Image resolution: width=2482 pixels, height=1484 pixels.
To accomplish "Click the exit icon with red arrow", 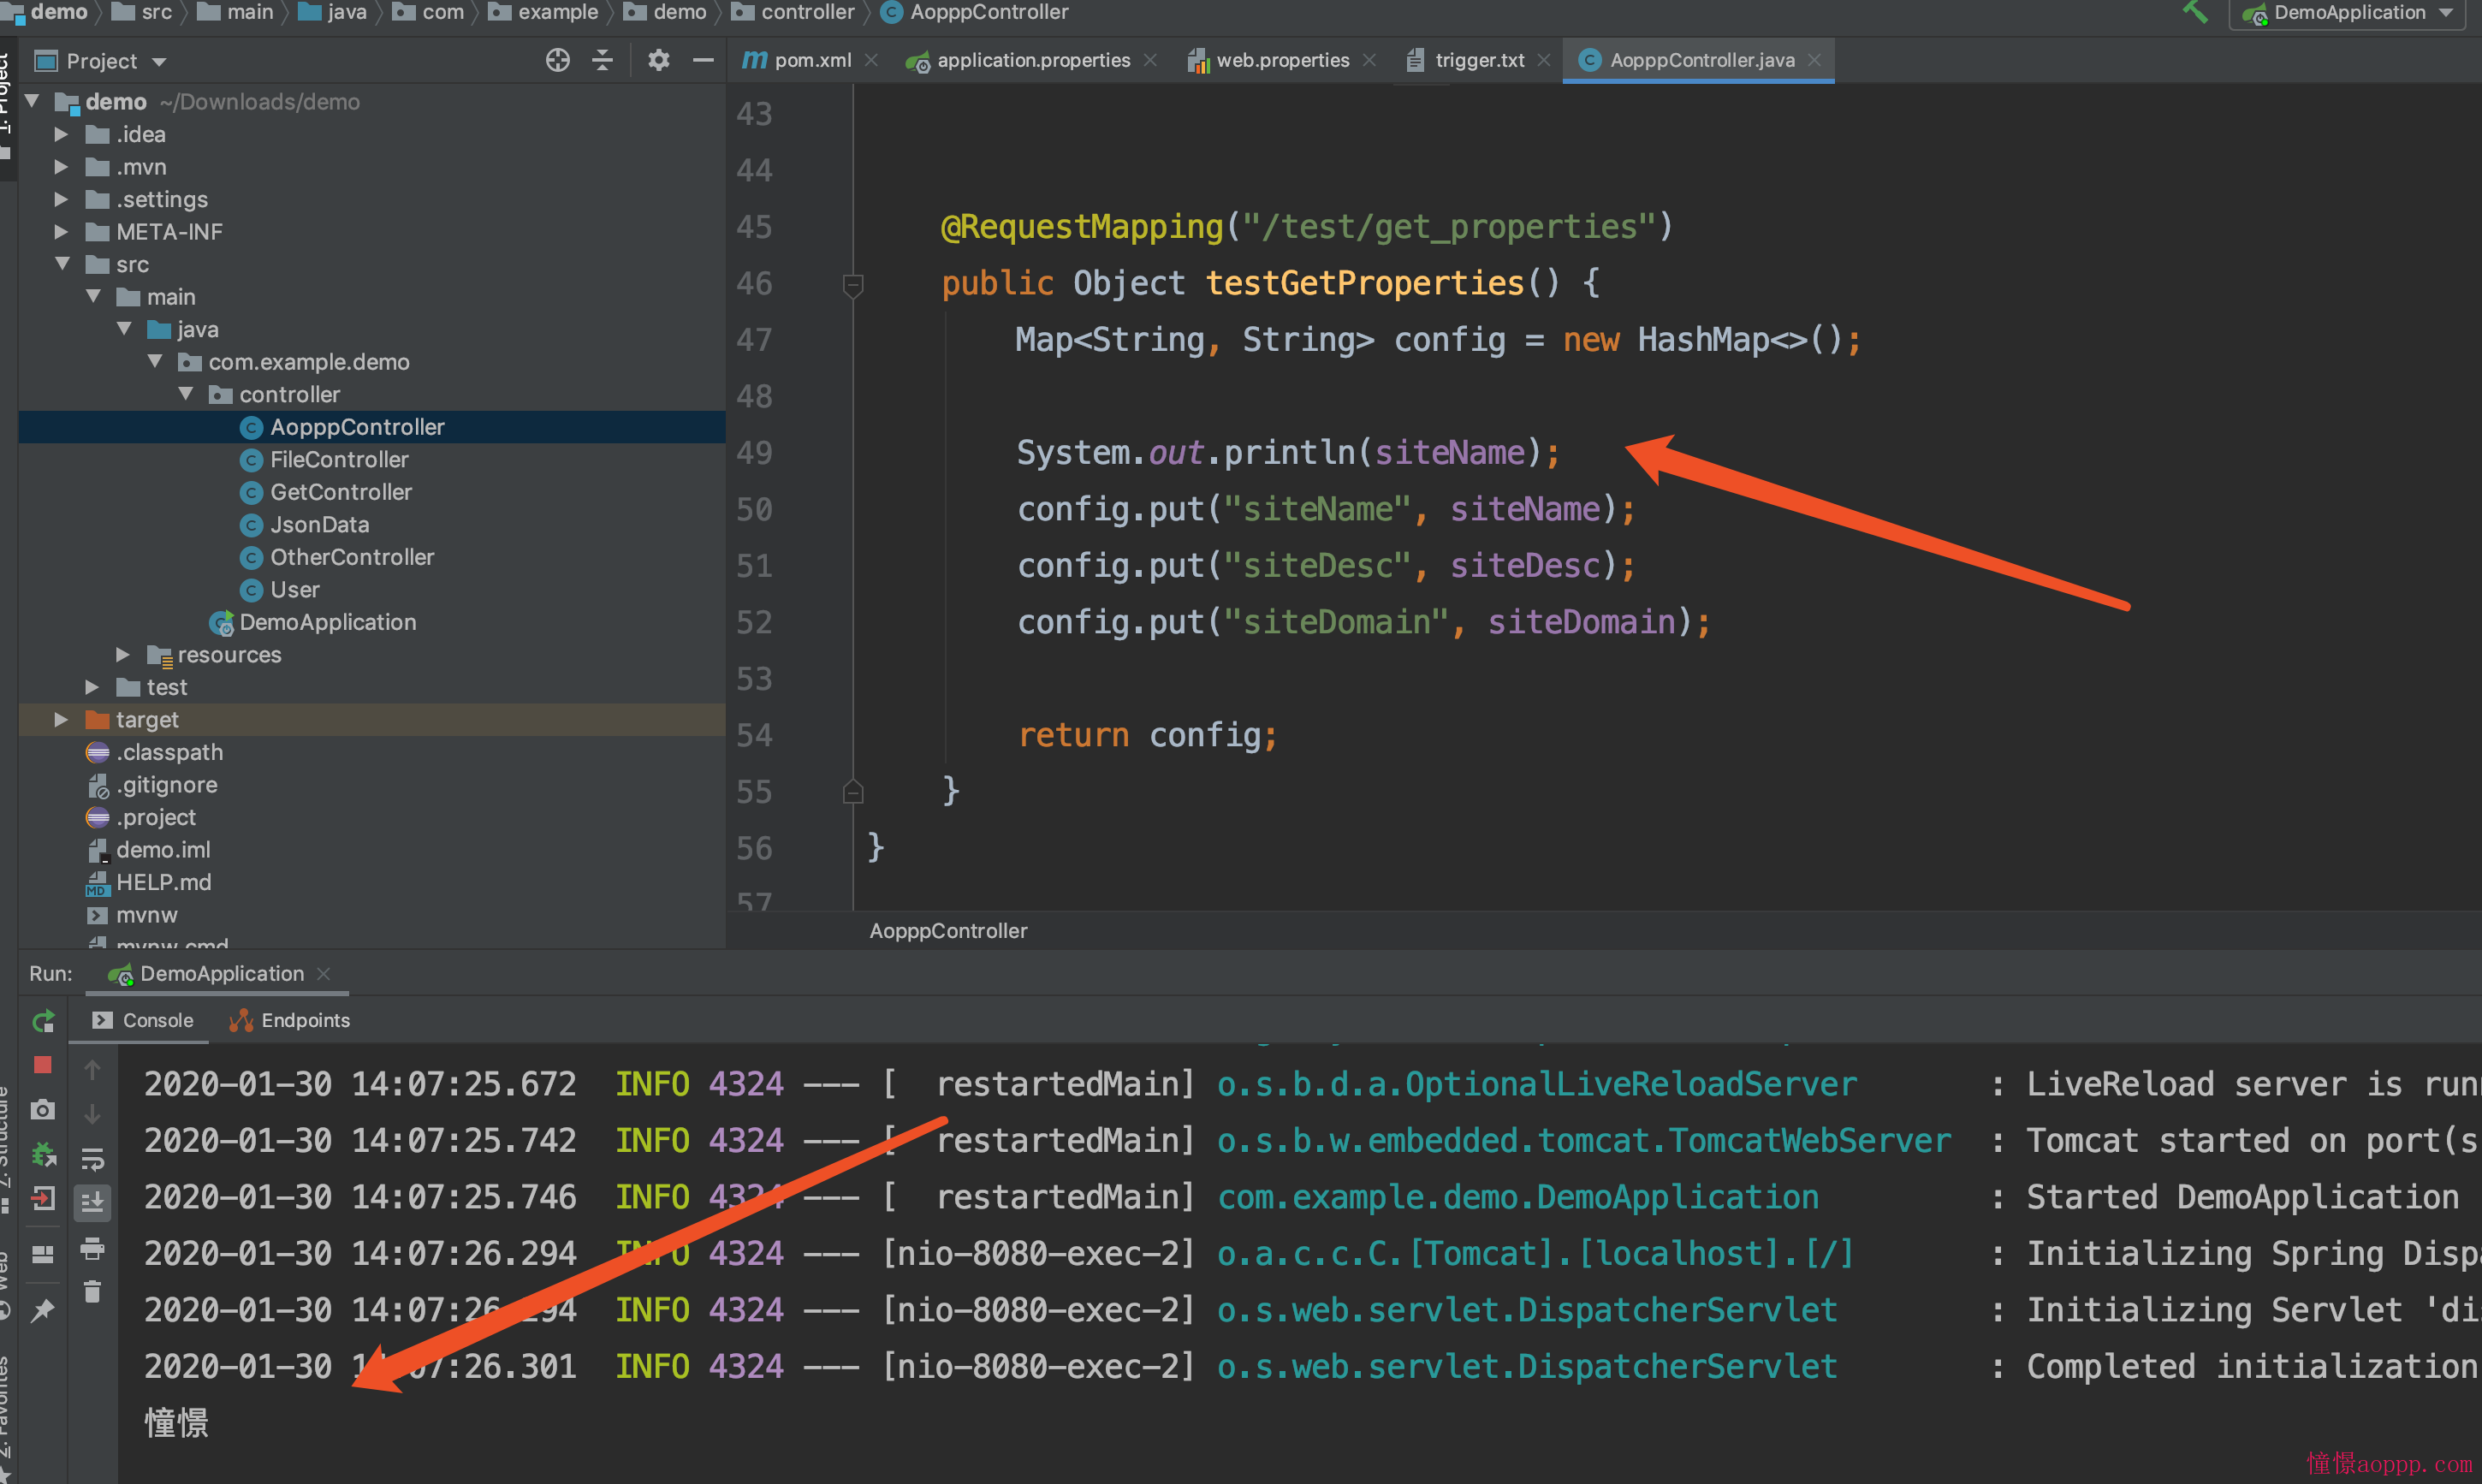I will pos(43,1198).
